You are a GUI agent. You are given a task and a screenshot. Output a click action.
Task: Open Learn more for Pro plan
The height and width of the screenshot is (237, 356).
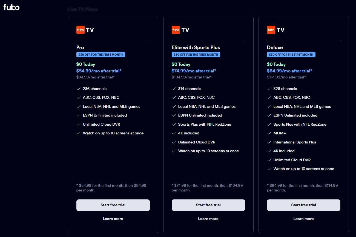[x=113, y=219]
